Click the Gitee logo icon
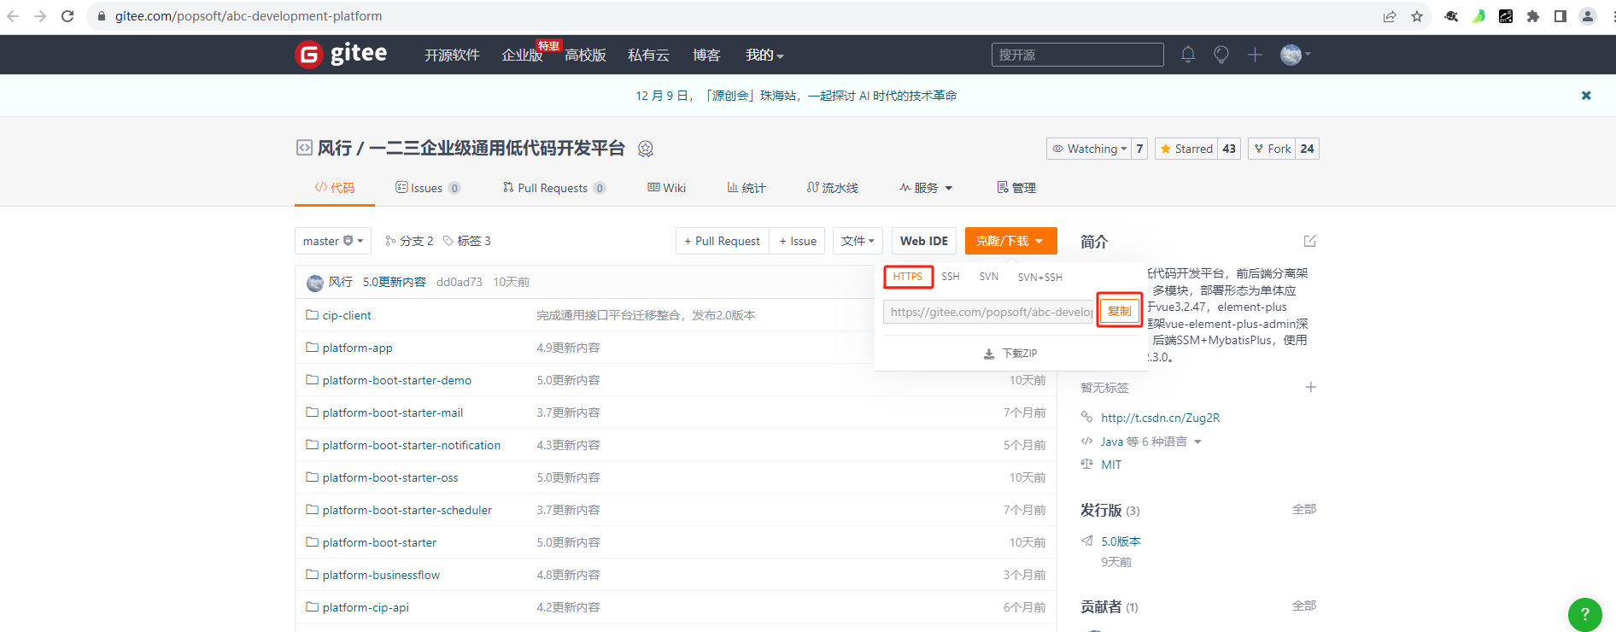 tap(308, 55)
